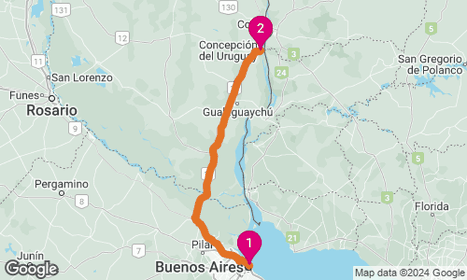Click the green route 21 shield
The height and width of the screenshot is (280, 467).
click(x=293, y=238)
